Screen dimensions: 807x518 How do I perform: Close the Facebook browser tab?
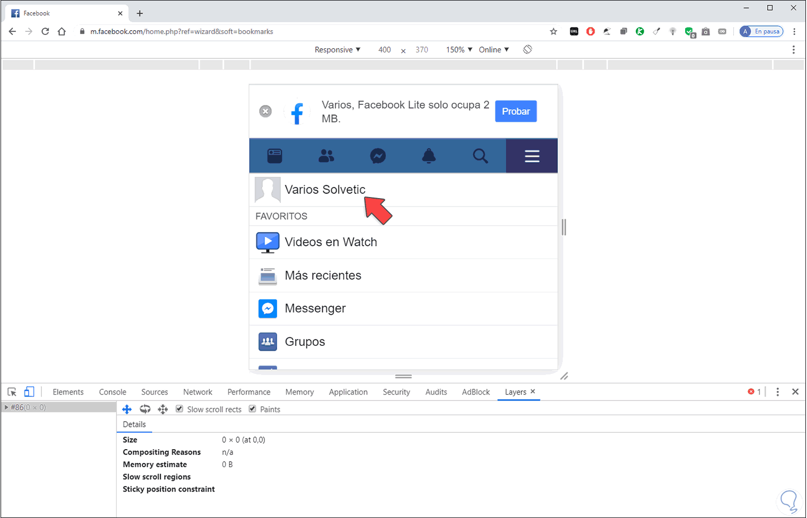click(120, 13)
